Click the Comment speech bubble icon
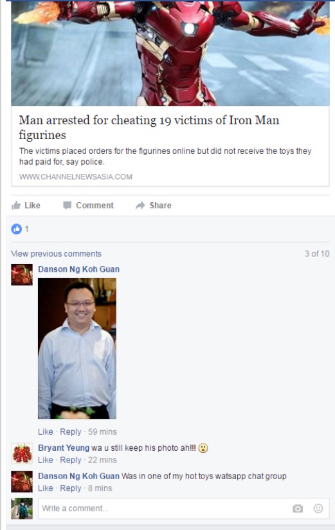Viewport: 335px width, 530px height. 68,205
